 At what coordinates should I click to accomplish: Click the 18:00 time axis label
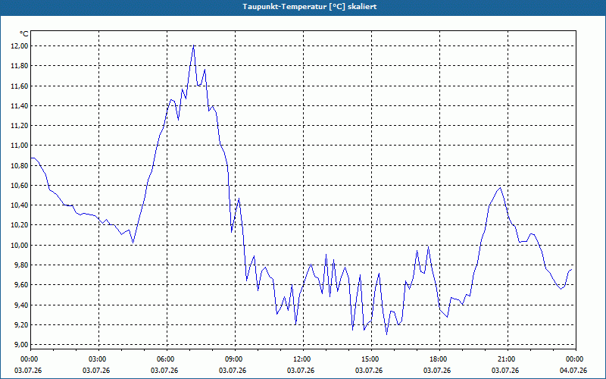[x=440, y=359]
